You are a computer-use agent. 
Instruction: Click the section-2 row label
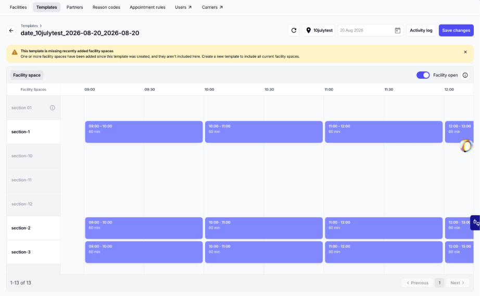[x=21, y=228]
